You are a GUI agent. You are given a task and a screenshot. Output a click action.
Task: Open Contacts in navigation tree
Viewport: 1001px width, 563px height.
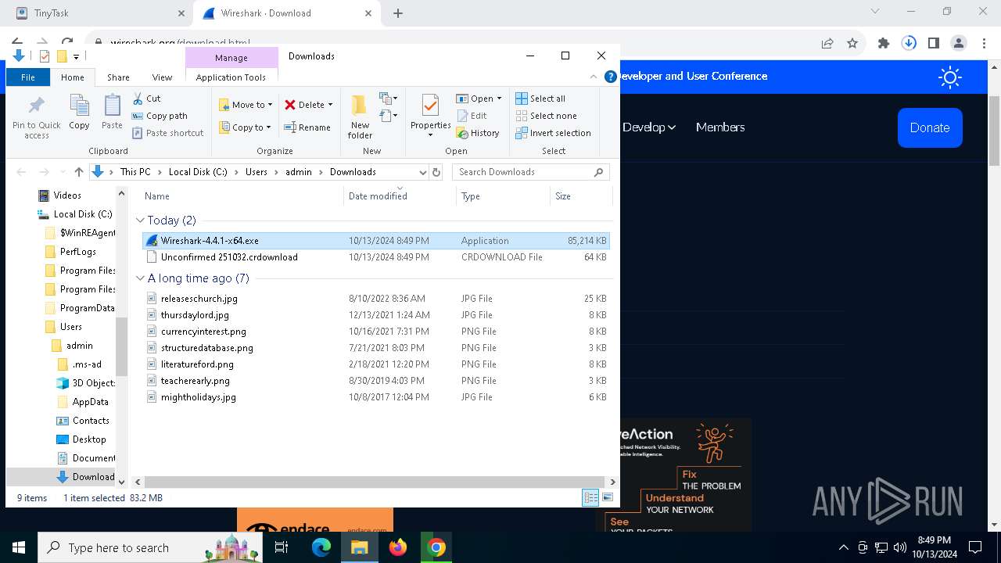tap(83, 421)
